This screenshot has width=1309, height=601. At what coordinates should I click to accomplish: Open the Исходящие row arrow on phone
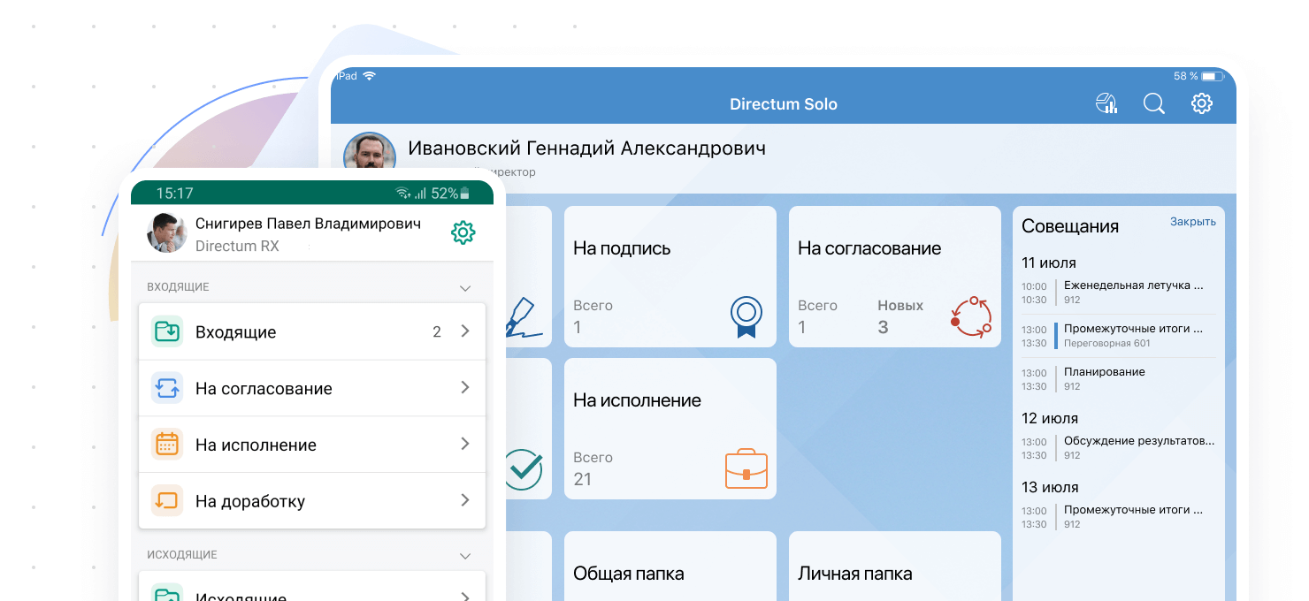point(465,596)
